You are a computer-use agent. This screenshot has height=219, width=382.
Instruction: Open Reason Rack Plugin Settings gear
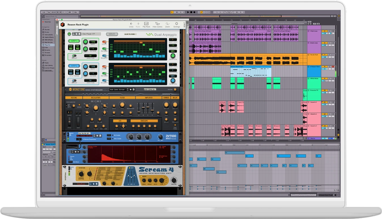pyautogui.click(x=177, y=24)
